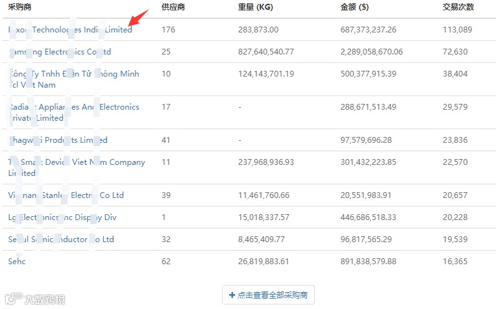Open the Bhagwati Products Limited buyer link
496x309 pixels.
pyautogui.click(x=58, y=140)
